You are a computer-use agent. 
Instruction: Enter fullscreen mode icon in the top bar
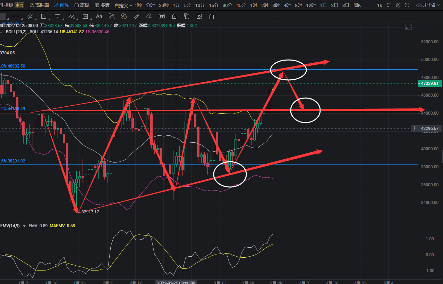(x=407, y=5)
